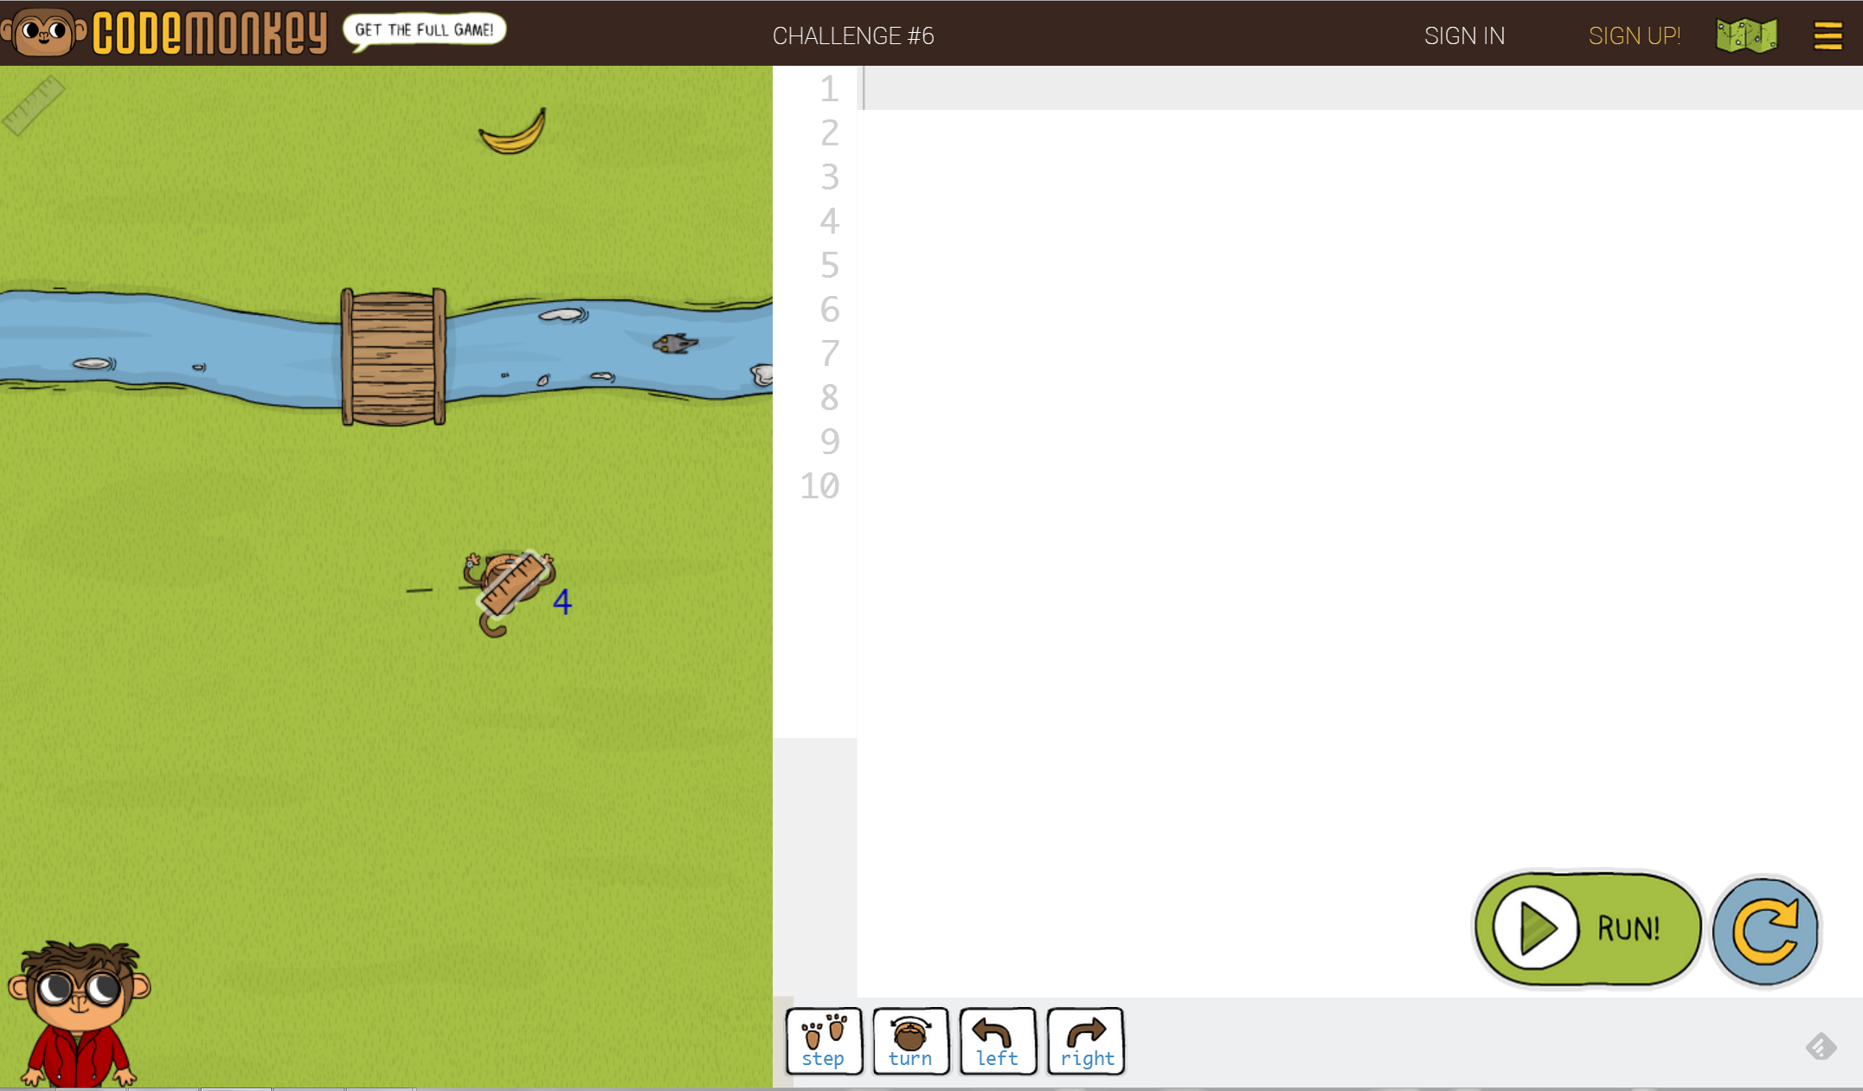The height and width of the screenshot is (1091, 1863).
Task: Insert the step command
Action: 824,1041
